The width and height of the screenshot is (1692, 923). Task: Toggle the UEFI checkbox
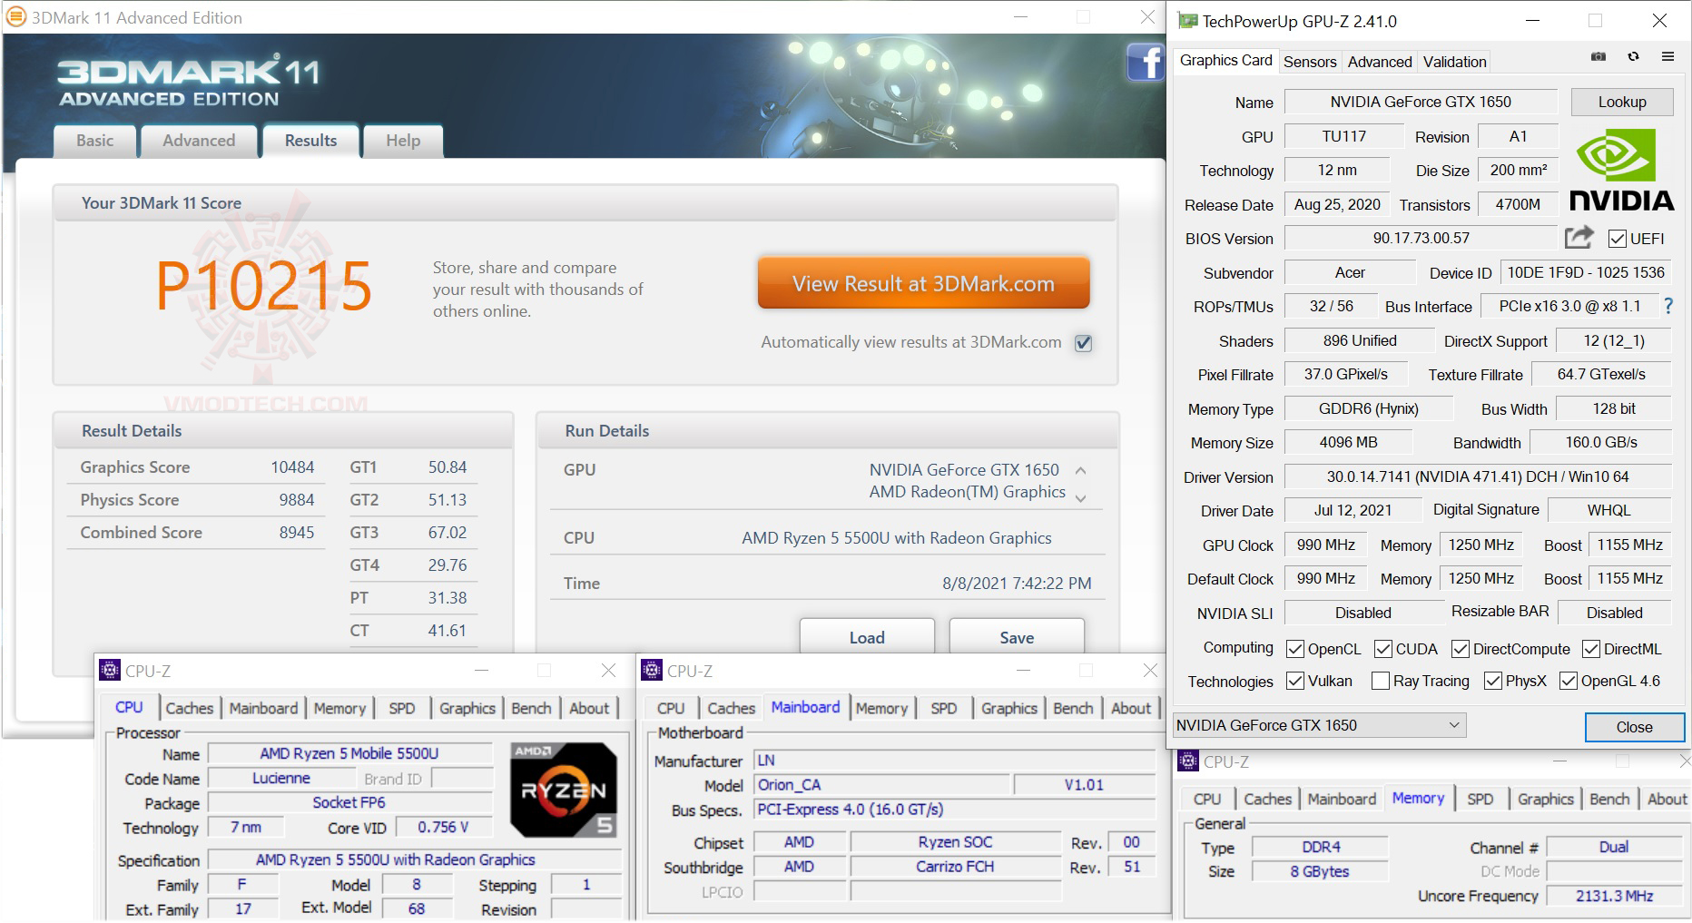1617,239
